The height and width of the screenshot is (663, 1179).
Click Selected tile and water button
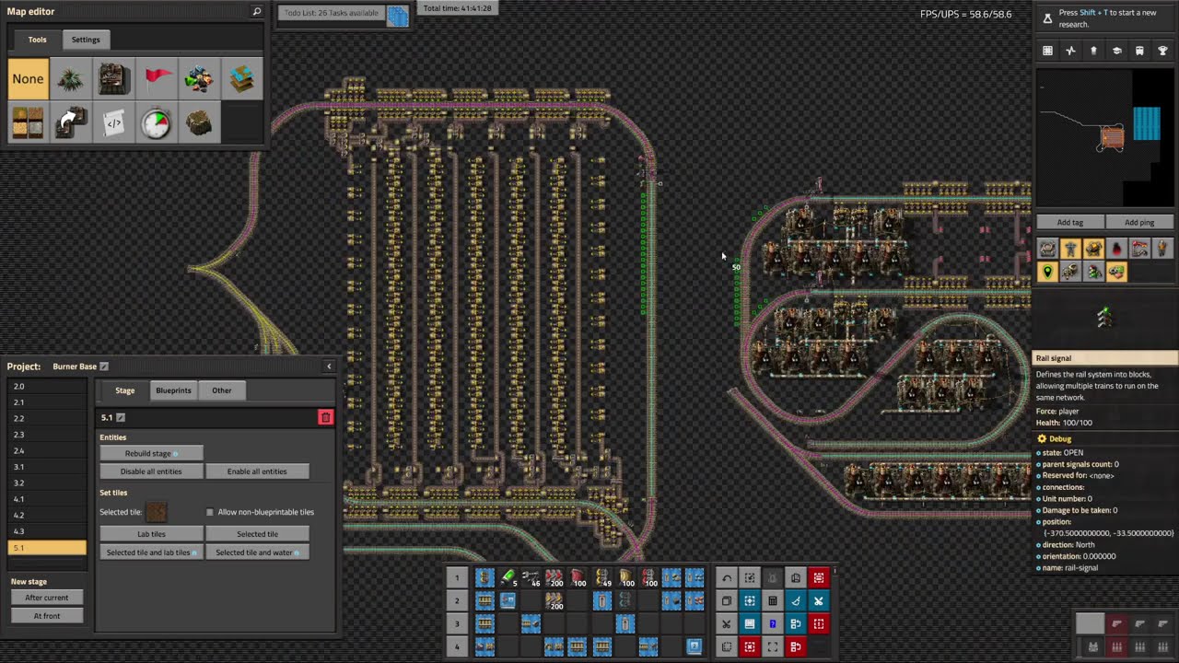[x=257, y=552]
